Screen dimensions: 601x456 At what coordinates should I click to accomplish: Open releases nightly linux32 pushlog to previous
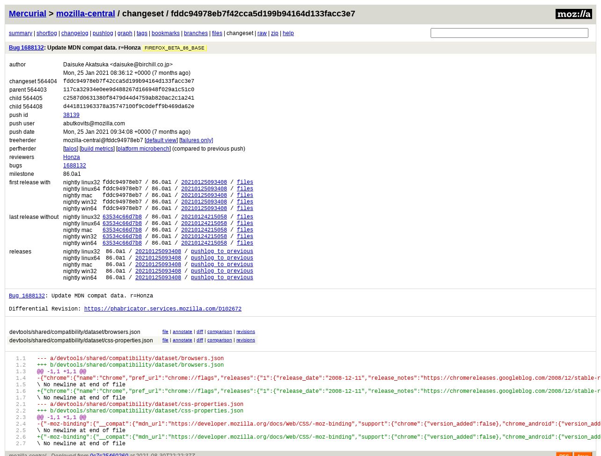[222, 252]
